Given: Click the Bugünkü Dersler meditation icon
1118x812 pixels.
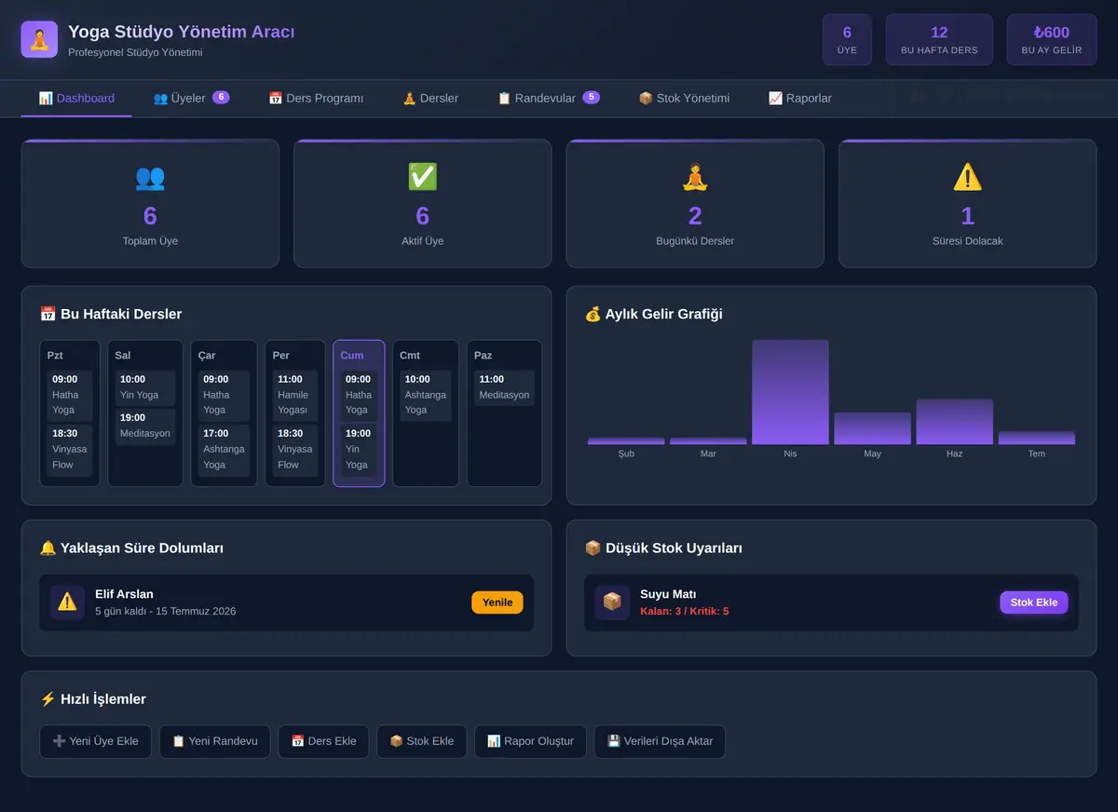Looking at the screenshot, I should [695, 177].
